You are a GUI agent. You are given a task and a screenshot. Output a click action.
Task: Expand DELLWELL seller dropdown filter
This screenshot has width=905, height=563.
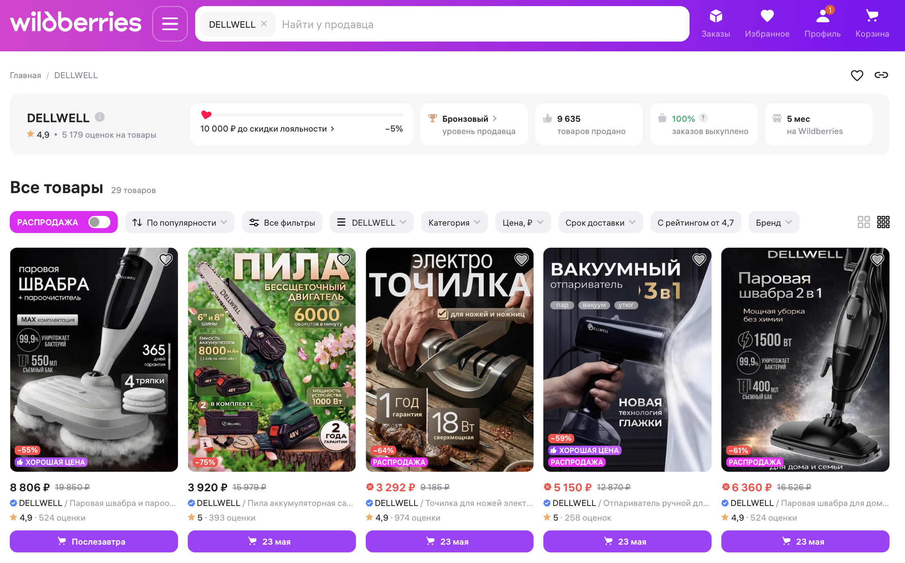372,222
